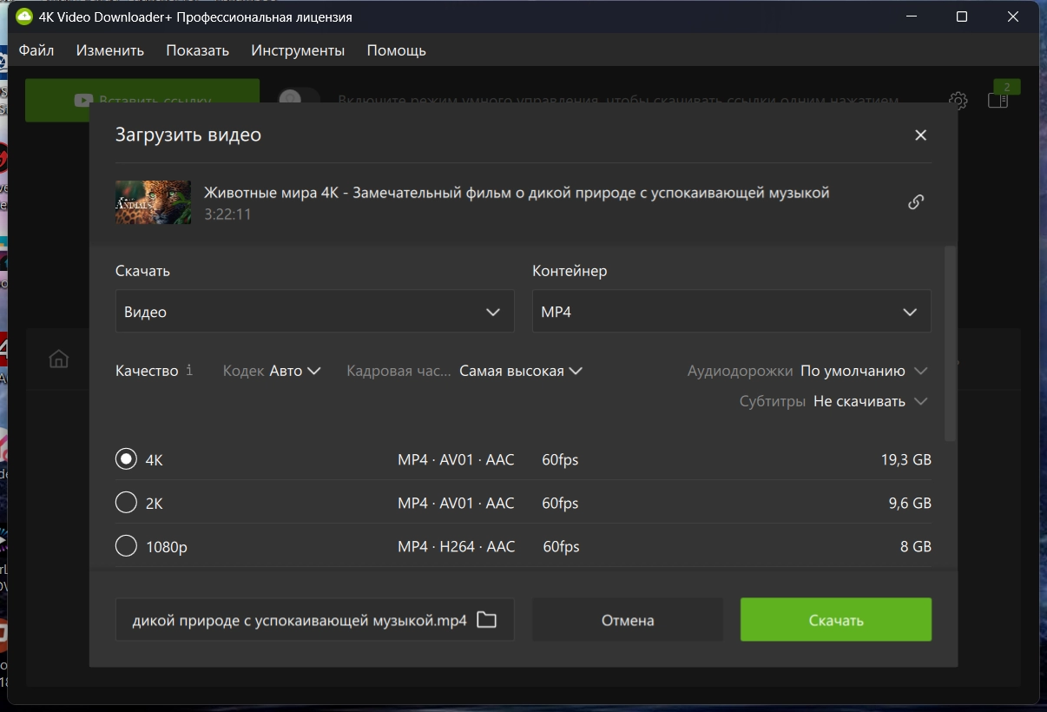1047x712 pixels.
Task: Close the download video dialog
Action: tap(920, 135)
